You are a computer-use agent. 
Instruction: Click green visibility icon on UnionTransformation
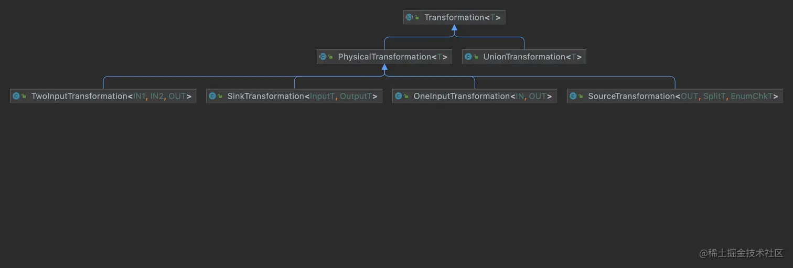[x=476, y=57]
